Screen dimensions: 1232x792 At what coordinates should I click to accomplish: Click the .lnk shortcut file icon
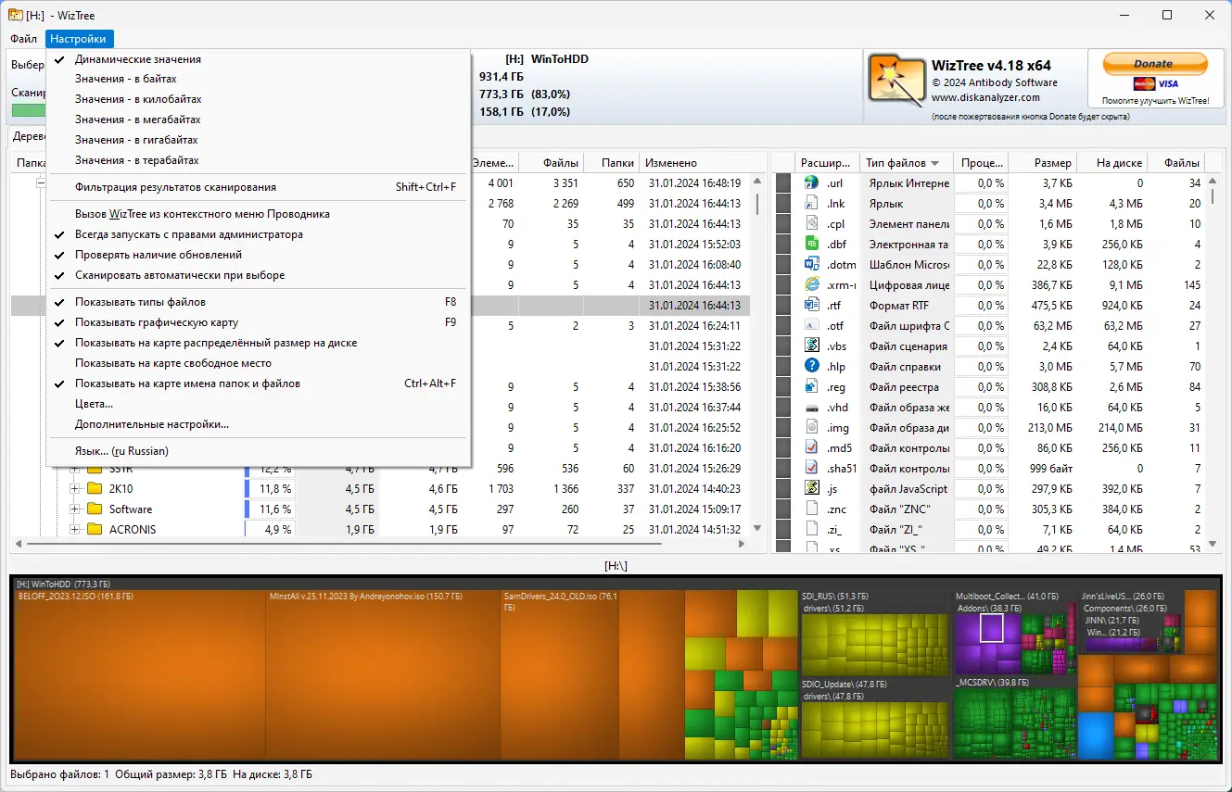click(x=811, y=204)
